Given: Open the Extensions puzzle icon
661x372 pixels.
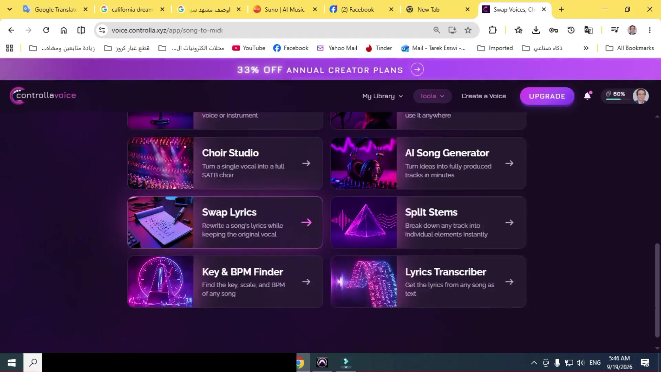Looking at the screenshot, I should tap(492, 30).
